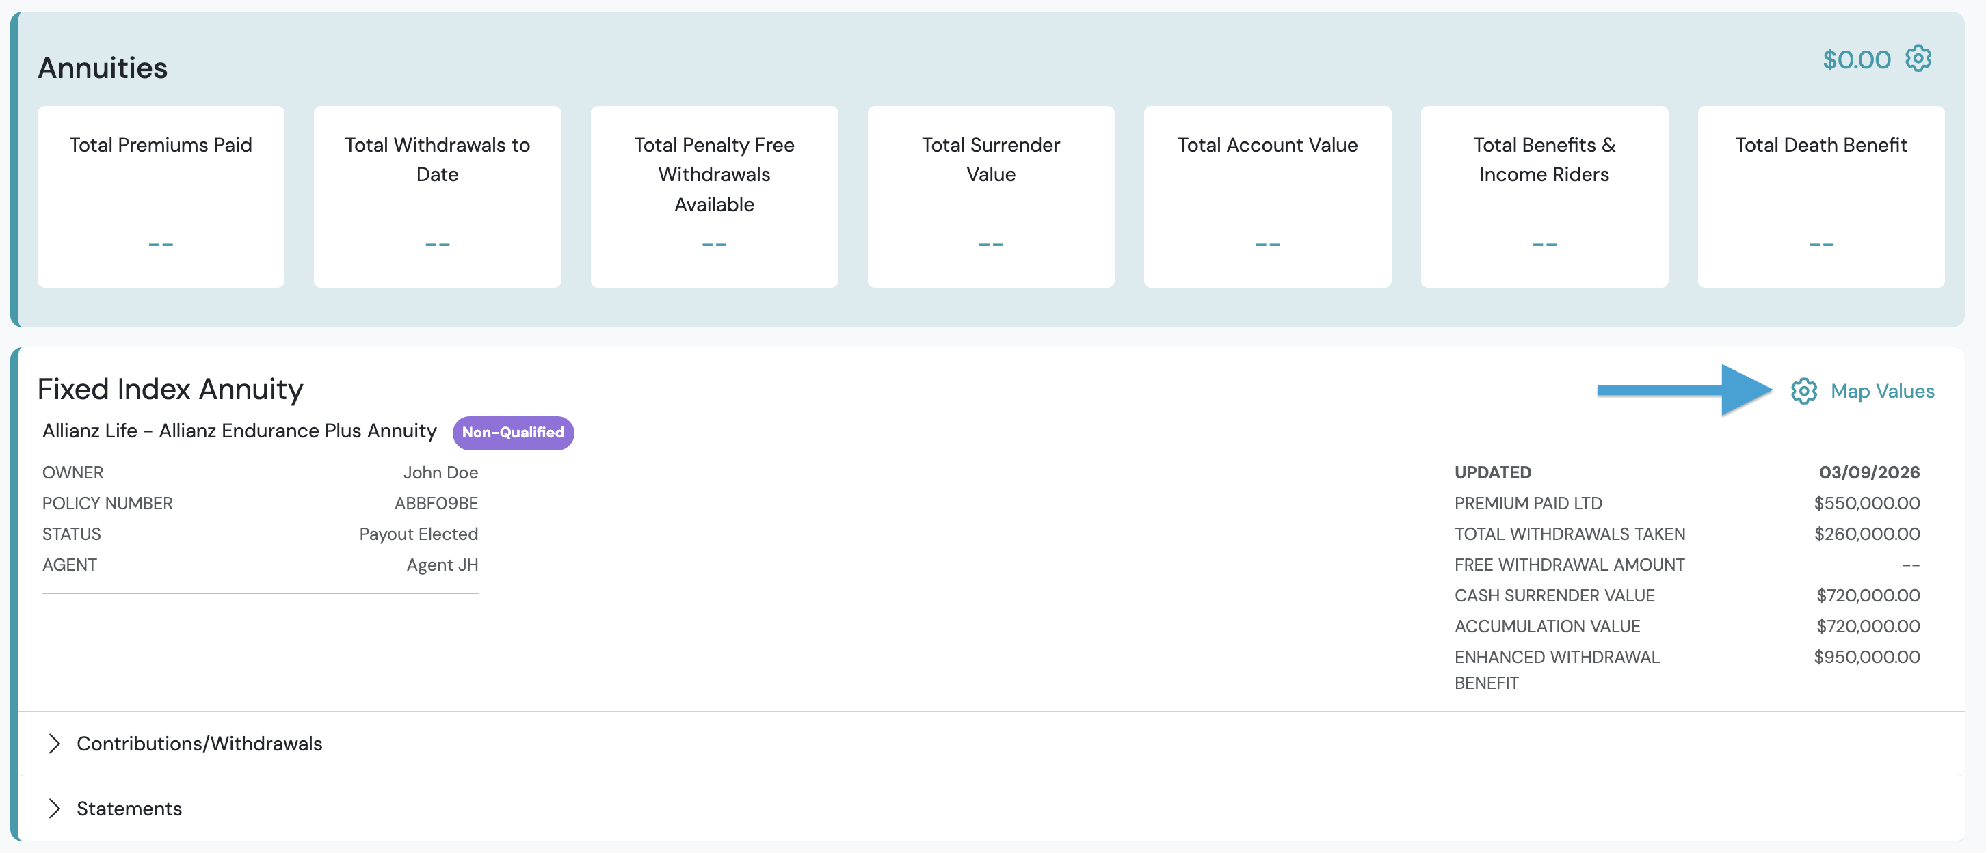Click the $0.00 annuities total
This screenshot has width=1986, height=853.
1857,59
